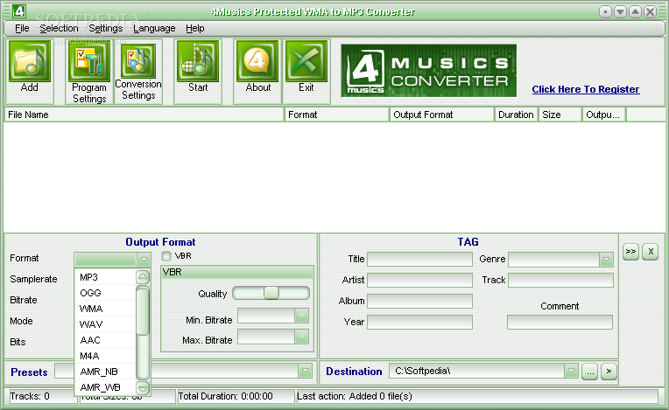Click the Add files toolbar icon

(x=30, y=61)
